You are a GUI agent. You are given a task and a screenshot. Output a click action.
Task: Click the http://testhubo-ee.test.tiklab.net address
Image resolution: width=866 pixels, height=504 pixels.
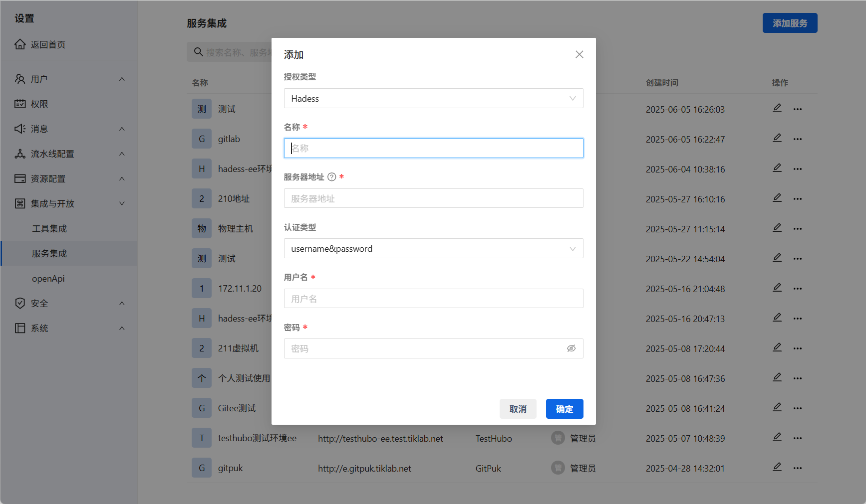380,438
